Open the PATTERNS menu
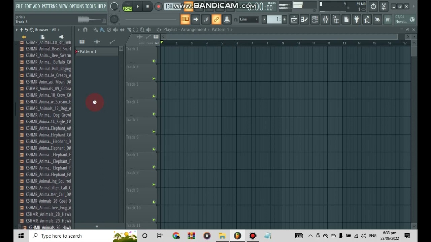This screenshot has width=431, height=242. coord(49,6)
